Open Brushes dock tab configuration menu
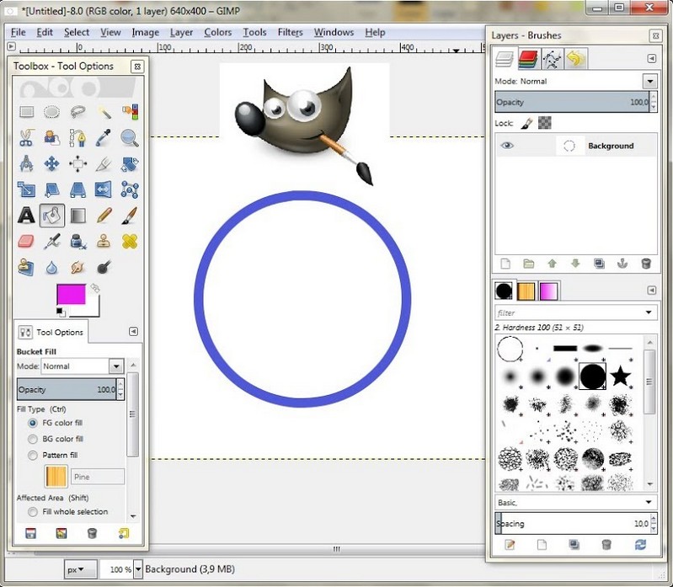This screenshot has width=673, height=587. pos(652,291)
